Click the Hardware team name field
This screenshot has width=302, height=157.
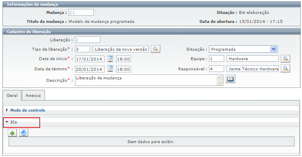click(x=253, y=58)
